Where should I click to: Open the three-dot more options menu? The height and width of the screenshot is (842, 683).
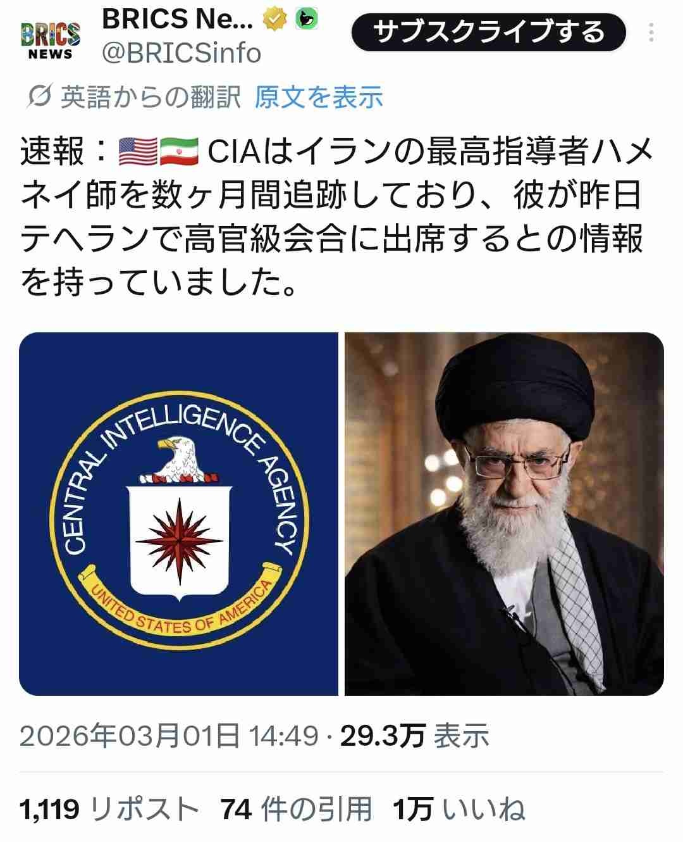click(x=651, y=32)
